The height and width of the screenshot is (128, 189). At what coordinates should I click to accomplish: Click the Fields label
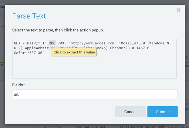18,85
